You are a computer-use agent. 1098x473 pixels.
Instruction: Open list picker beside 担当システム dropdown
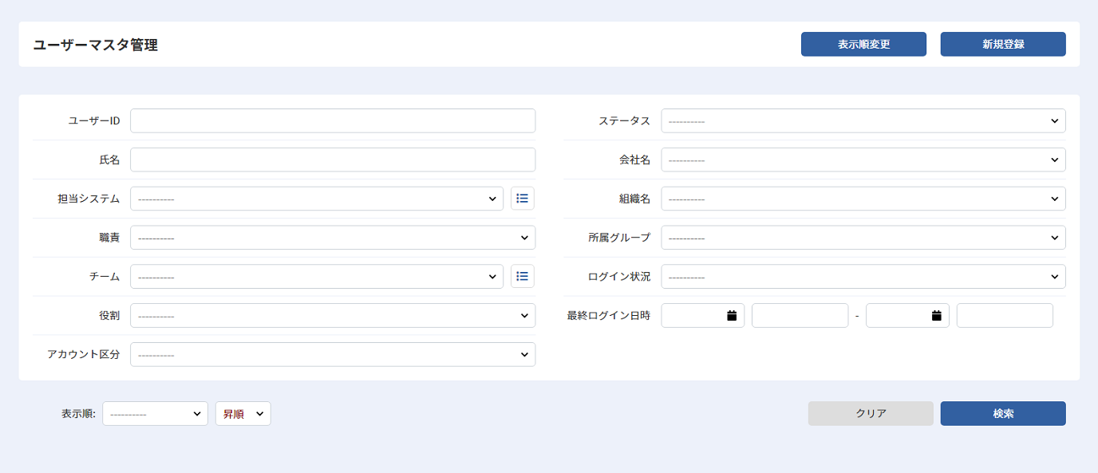(523, 199)
